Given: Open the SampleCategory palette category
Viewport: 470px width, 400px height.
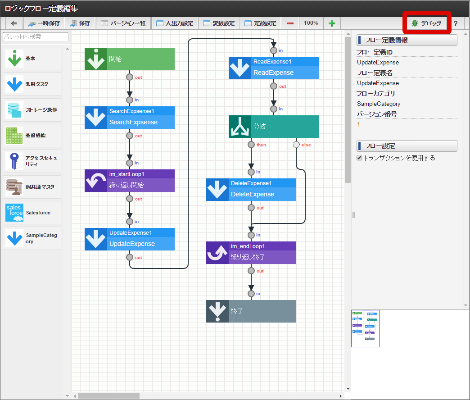Looking at the screenshot, I should coord(32,238).
